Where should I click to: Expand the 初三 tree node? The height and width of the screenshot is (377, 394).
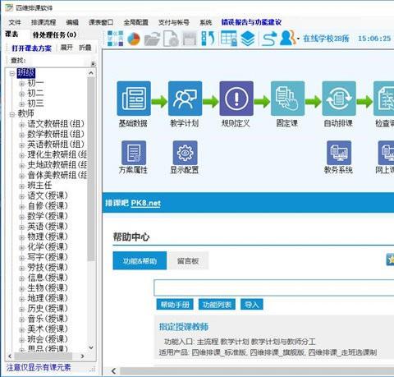pyautogui.click(x=22, y=104)
